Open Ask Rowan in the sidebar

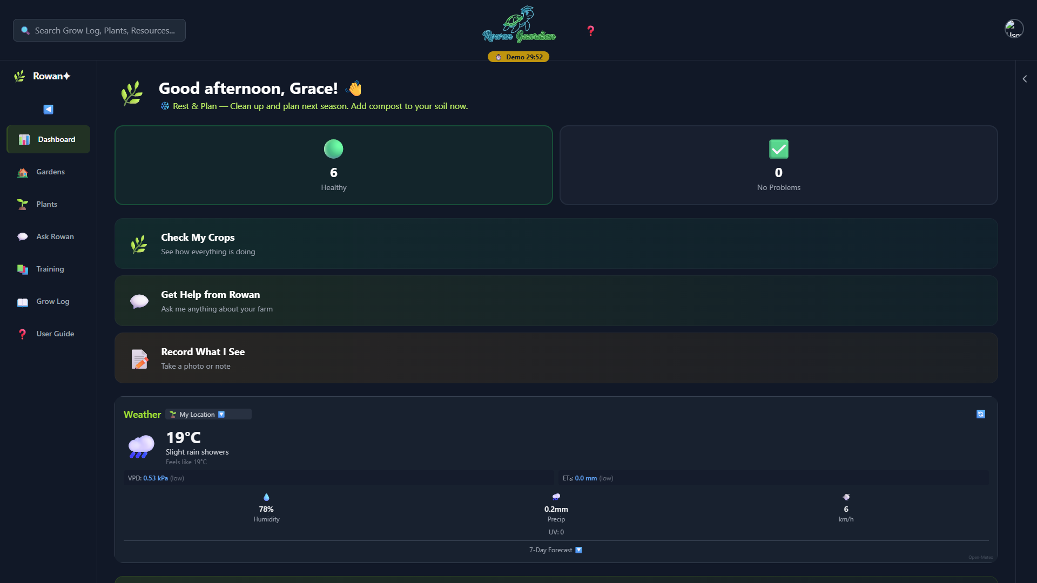[55, 237]
